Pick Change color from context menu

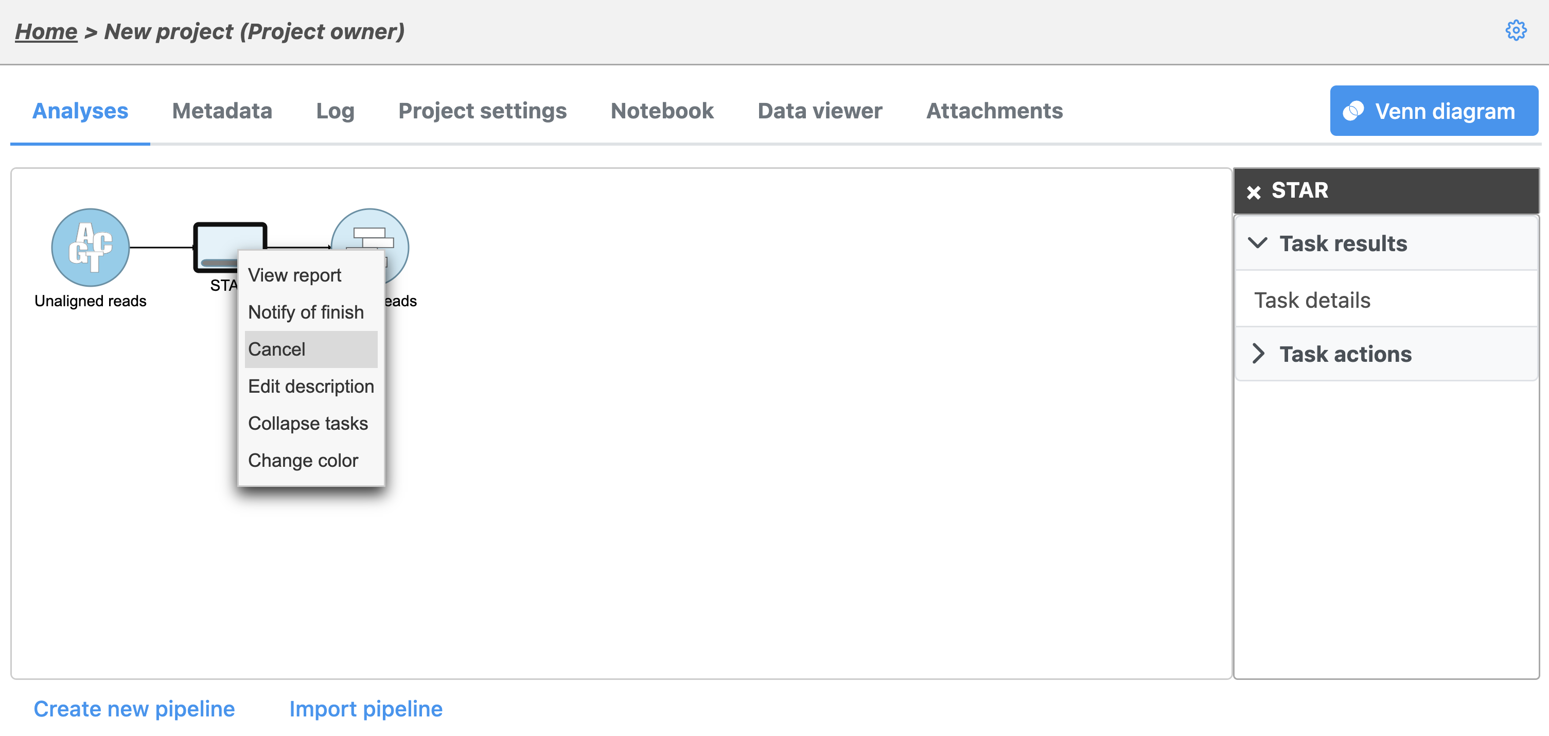(x=303, y=460)
